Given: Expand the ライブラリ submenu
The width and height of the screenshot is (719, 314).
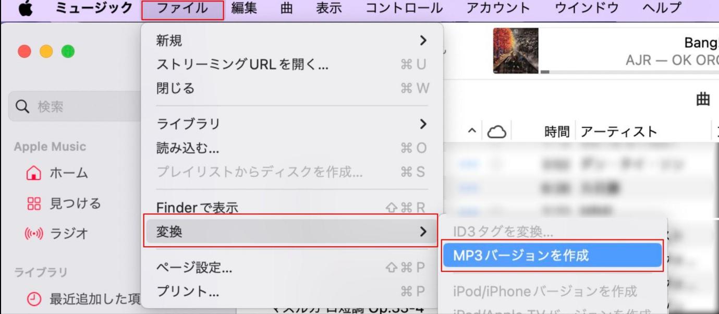Looking at the screenshot, I should click(x=292, y=124).
